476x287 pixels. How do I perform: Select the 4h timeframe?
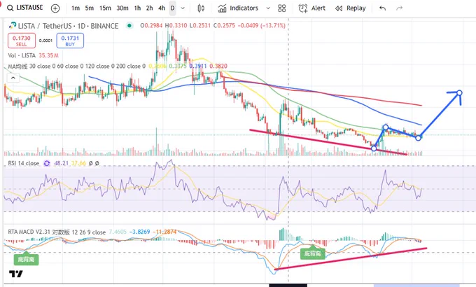162,8
